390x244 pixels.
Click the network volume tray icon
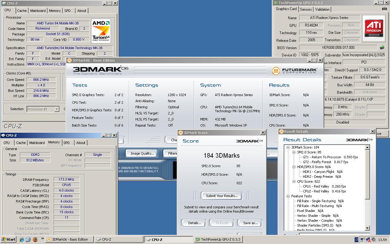pos(363,239)
